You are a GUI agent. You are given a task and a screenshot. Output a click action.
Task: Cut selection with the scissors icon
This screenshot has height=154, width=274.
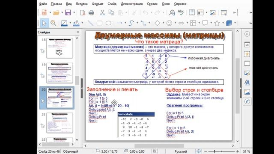pos(102,12)
